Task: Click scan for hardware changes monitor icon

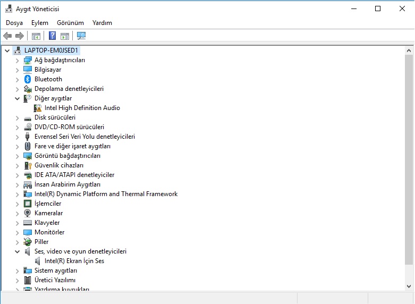Action: click(81, 36)
